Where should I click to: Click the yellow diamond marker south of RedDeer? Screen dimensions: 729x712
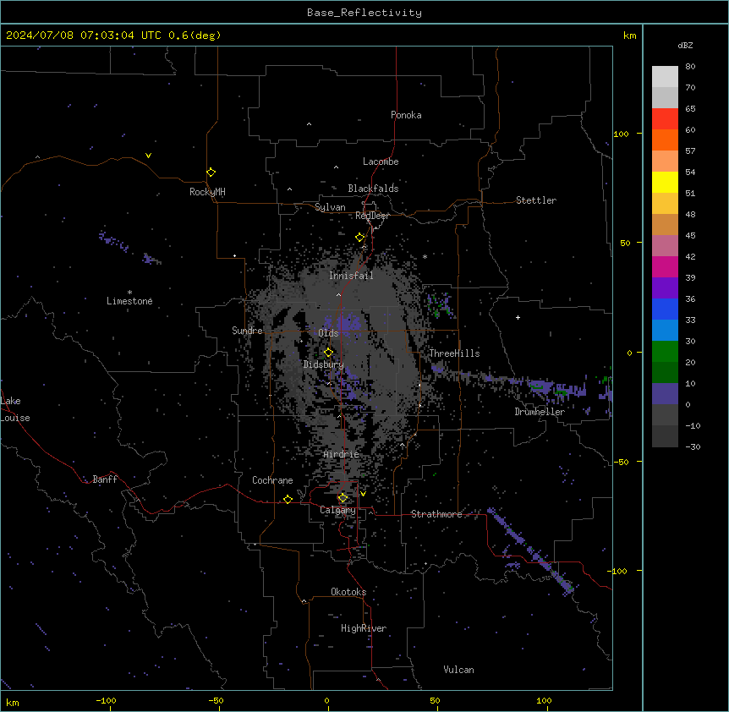click(x=359, y=238)
